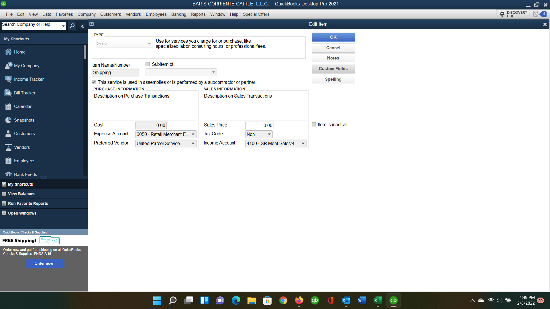The height and width of the screenshot is (309, 550).
Task: Enable the Item is inactive checkbox
Action: coord(314,124)
